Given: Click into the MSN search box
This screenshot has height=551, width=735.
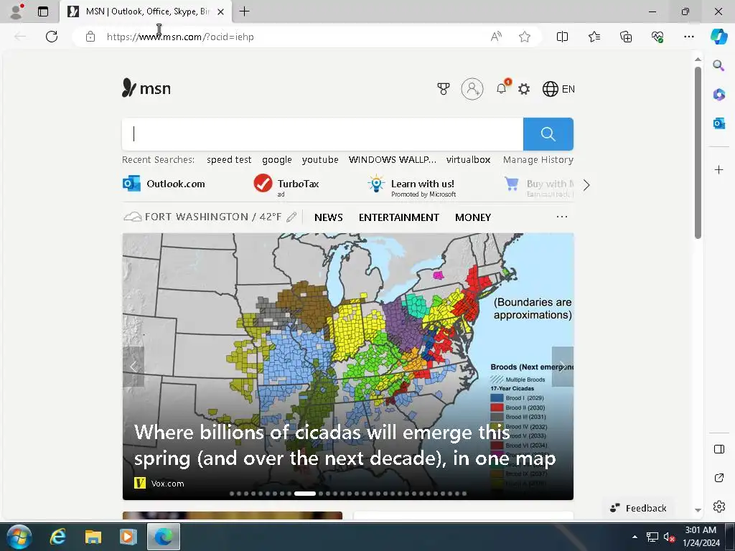Looking at the screenshot, I should [322, 134].
